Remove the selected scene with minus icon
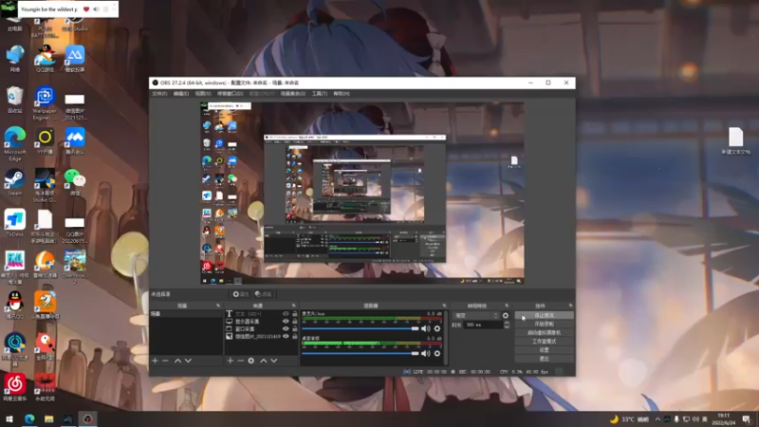 tap(165, 361)
